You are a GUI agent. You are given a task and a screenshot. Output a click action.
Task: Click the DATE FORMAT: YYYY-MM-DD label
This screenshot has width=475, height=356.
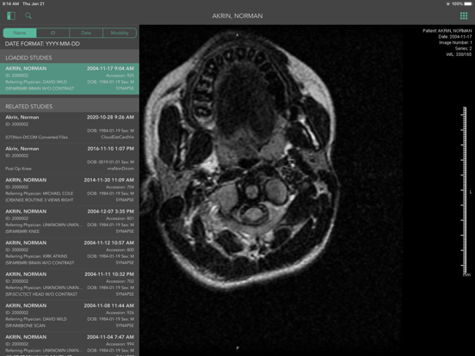click(x=42, y=44)
